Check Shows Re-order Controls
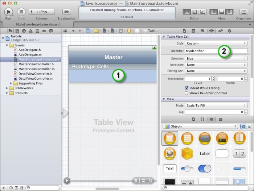Screen dimensions: 254x191 click(187, 93)
